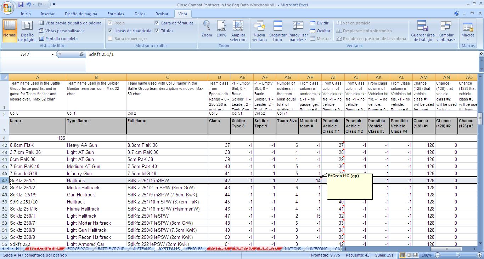The height and width of the screenshot is (259, 484).
Task: Enable Pantalla completa mode
Action: tap(58, 39)
